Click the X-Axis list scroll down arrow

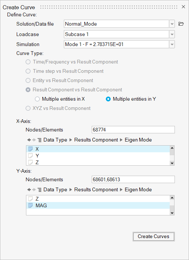tap(172, 163)
